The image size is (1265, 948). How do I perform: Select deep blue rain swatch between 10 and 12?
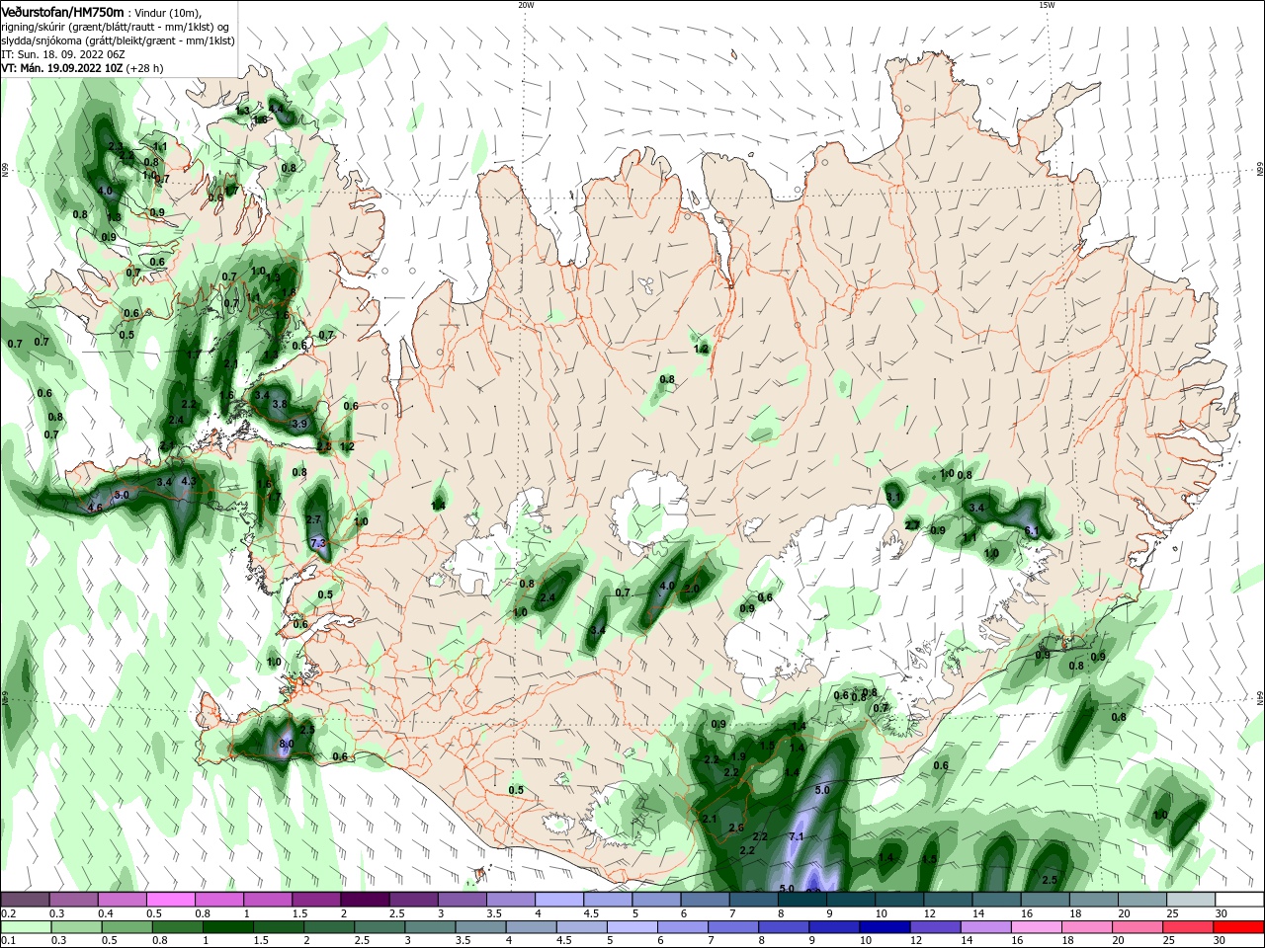click(884, 927)
